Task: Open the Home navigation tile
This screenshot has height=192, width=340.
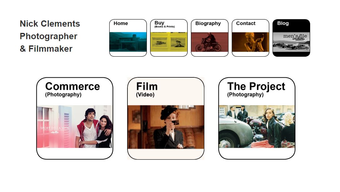Action: 128,38
